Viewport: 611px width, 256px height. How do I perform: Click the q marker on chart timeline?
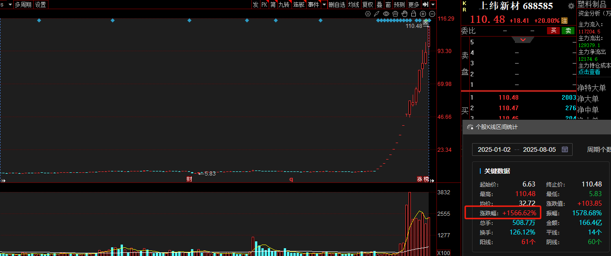pos(291,179)
